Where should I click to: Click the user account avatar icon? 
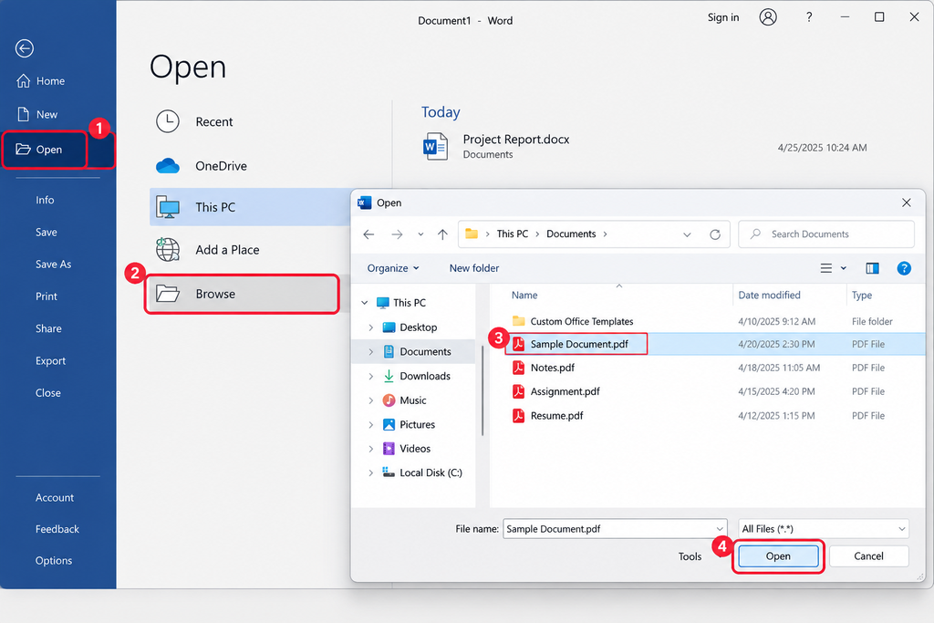pos(768,17)
